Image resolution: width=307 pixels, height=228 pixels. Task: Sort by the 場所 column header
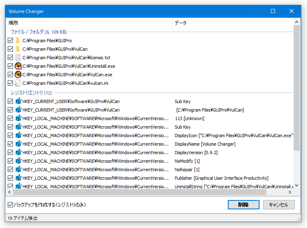click(x=89, y=23)
